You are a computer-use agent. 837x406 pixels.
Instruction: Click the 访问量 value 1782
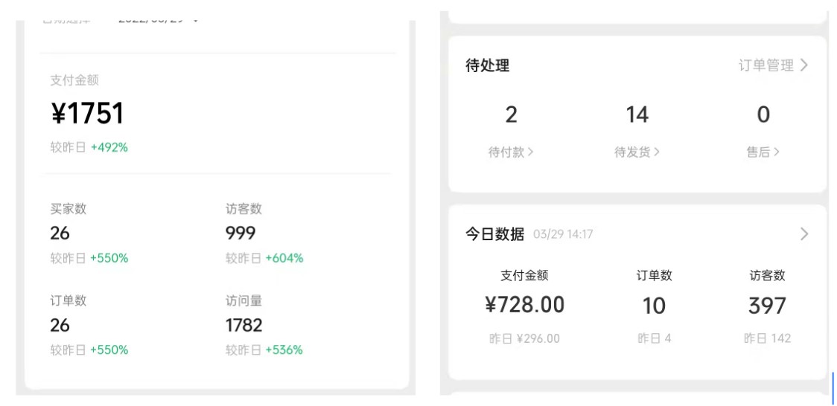coord(244,325)
